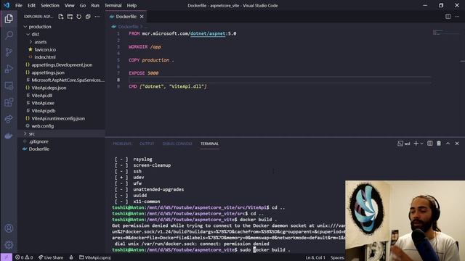Image resolution: width=465 pixels, height=261 pixels.
Task: Start Live Share from status bar
Action: (51, 257)
